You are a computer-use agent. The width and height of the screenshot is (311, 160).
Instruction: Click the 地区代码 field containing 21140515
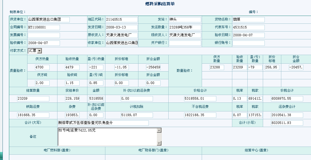[122, 20]
